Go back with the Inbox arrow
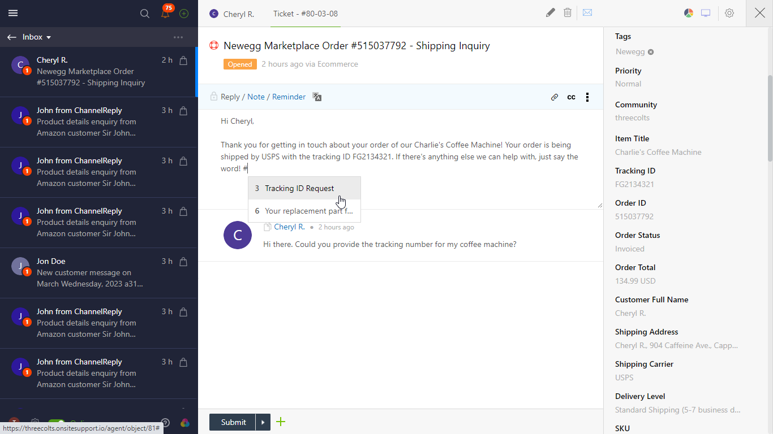The image size is (773, 434). click(x=12, y=37)
